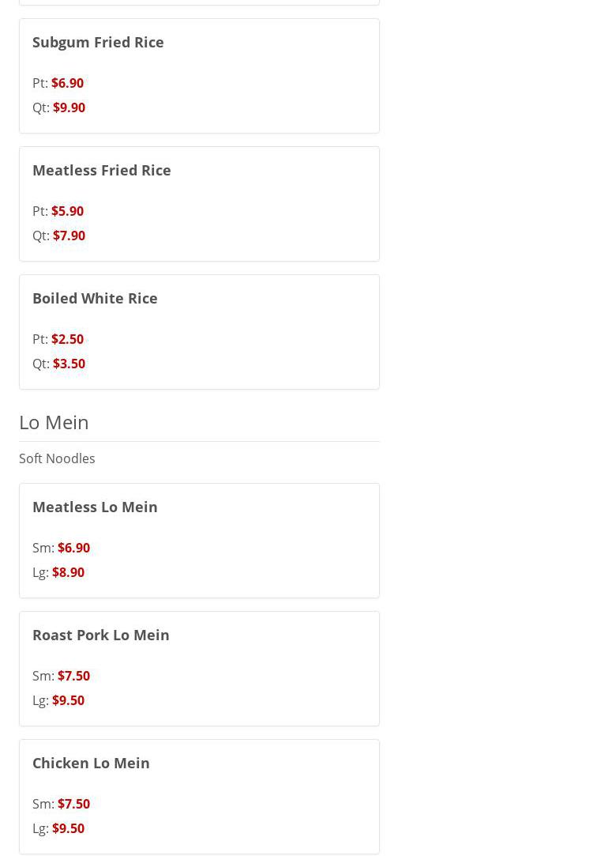Viewport: 608px width, 856px height.
Task: Click the Soft Noodles description text
Action: pyautogui.click(x=57, y=458)
